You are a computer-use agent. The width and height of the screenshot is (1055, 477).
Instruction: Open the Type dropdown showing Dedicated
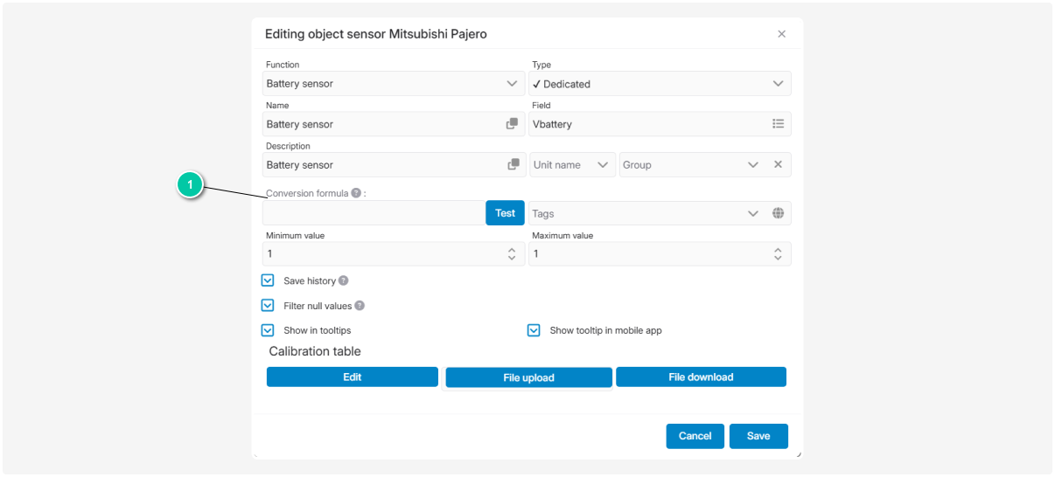778,84
